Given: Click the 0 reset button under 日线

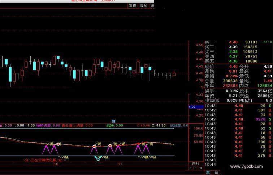Looking at the screenshot, I should coord(201,168).
